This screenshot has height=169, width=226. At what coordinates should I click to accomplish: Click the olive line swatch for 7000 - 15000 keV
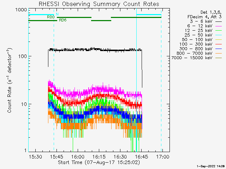pos(219,58)
